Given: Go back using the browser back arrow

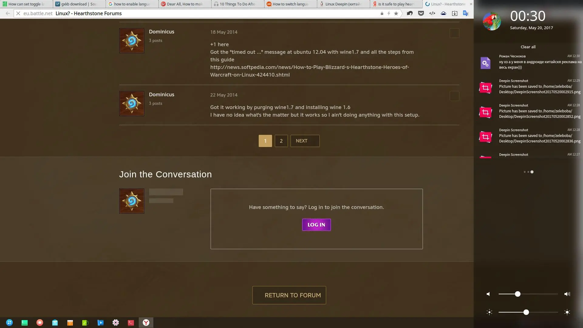Looking at the screenshot, I should tap(8, 13).
